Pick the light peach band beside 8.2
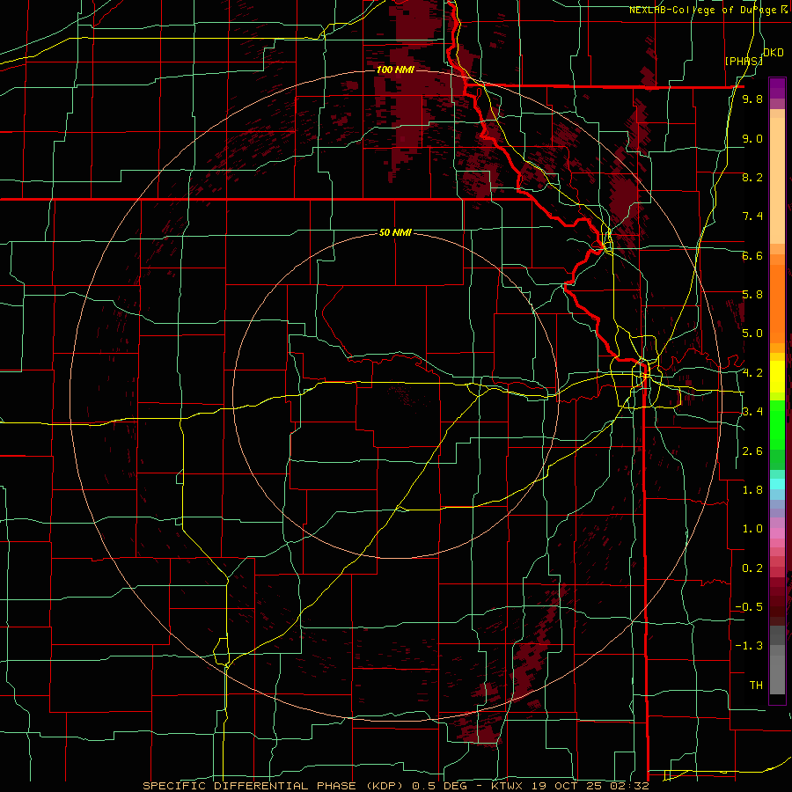This screenshot has height=792, width=792. tap(777, 181)
